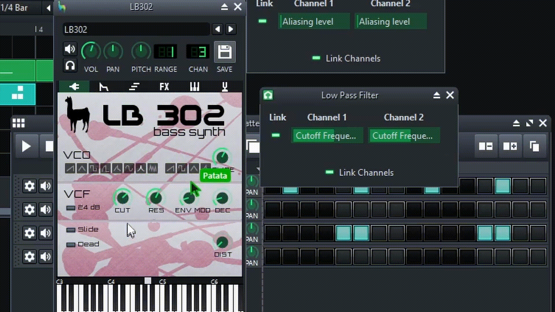Select the bandlimited triangle waveform
Image resolution: width=555 pixels, height=312 pixels.
(194, 168)
